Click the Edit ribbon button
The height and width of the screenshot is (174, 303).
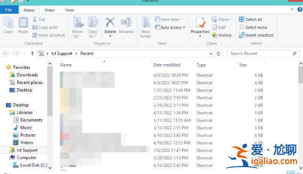pos(219,27)
